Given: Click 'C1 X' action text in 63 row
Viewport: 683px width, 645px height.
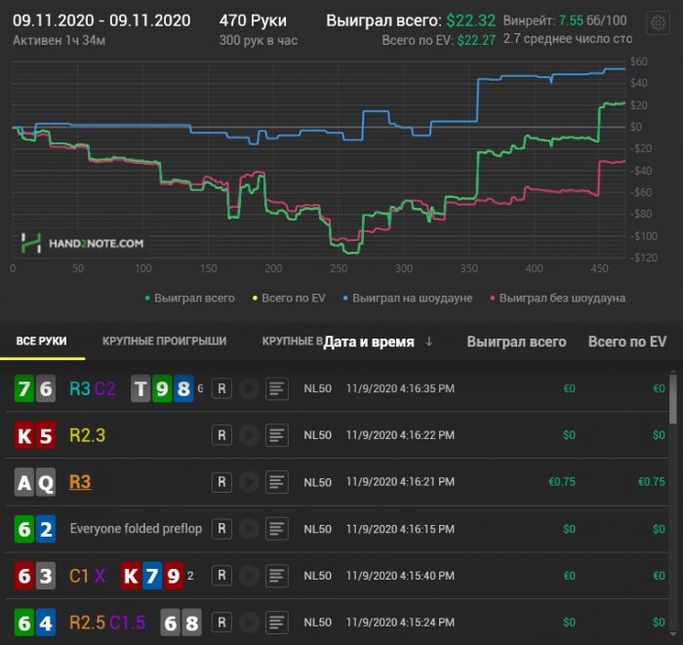Looking at the screenshot, I should pos(87,576).
